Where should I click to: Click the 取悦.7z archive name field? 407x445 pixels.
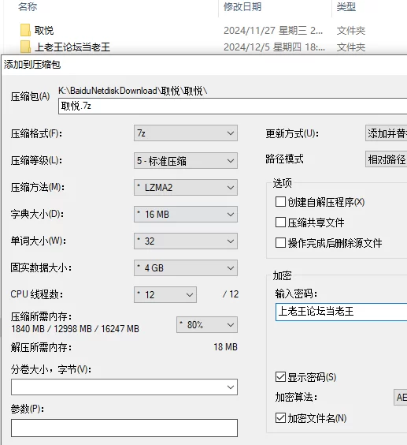pos(232,107)
